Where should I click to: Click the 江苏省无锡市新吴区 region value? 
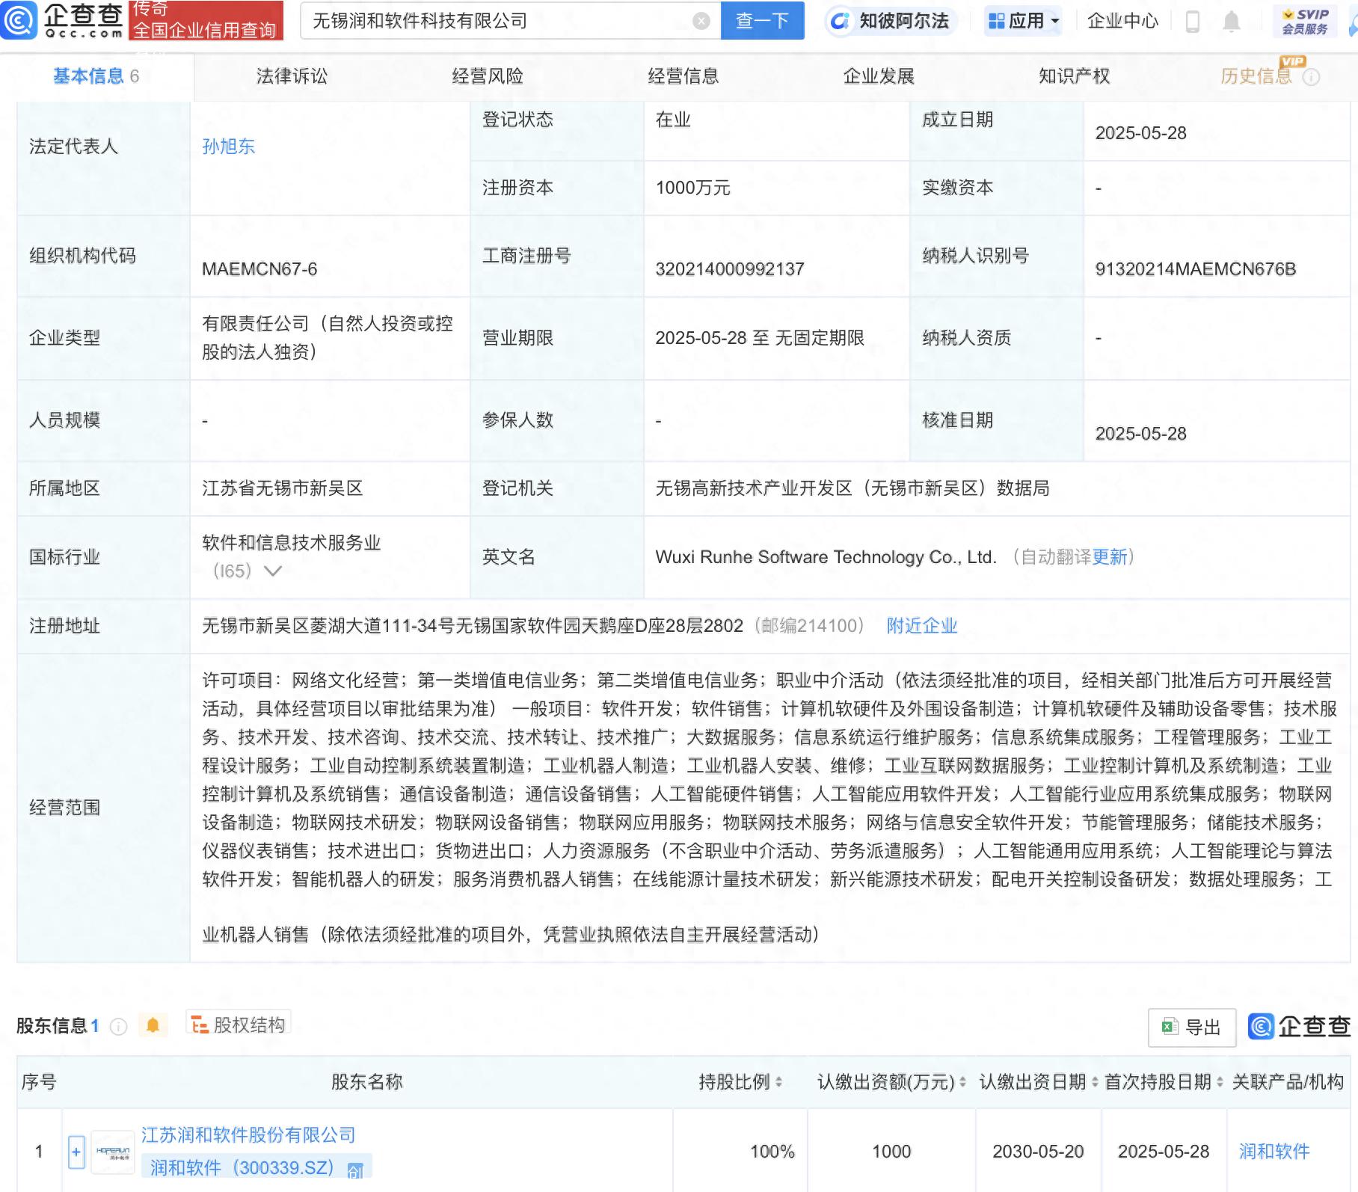[282, 488]
